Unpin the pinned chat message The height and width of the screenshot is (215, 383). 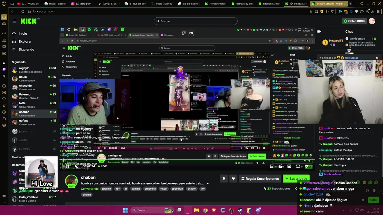pyautogui.click(x=377, y=58)
